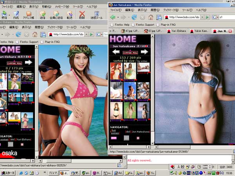Viewport: 235px width, 176px height.
Task: Switch to the Yukie Kaw... tab
Action: point(199,31)
